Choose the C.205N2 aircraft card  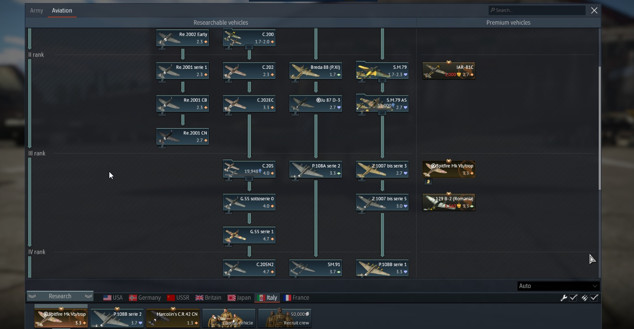(x=249, y=268)
